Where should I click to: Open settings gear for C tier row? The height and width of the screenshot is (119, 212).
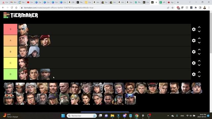coord(193,63)
